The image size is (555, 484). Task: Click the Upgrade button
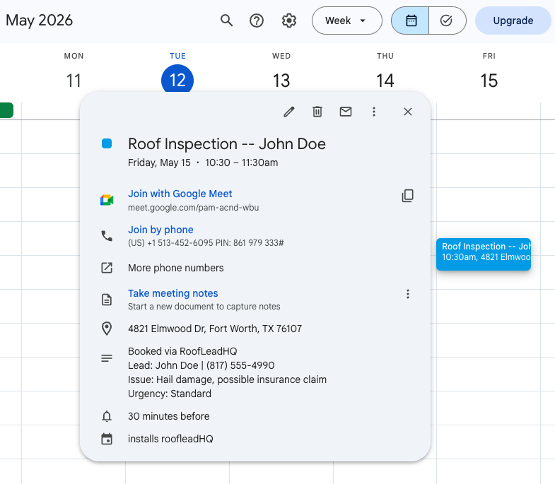513,20
